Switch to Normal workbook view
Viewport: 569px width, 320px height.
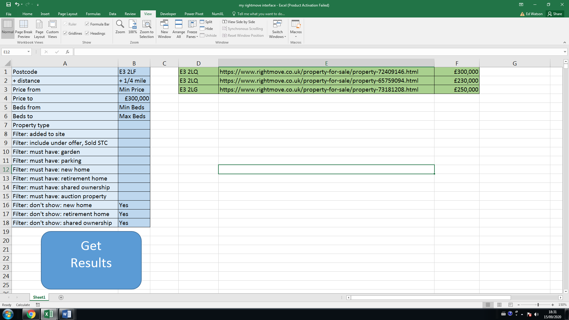point(8,29)
